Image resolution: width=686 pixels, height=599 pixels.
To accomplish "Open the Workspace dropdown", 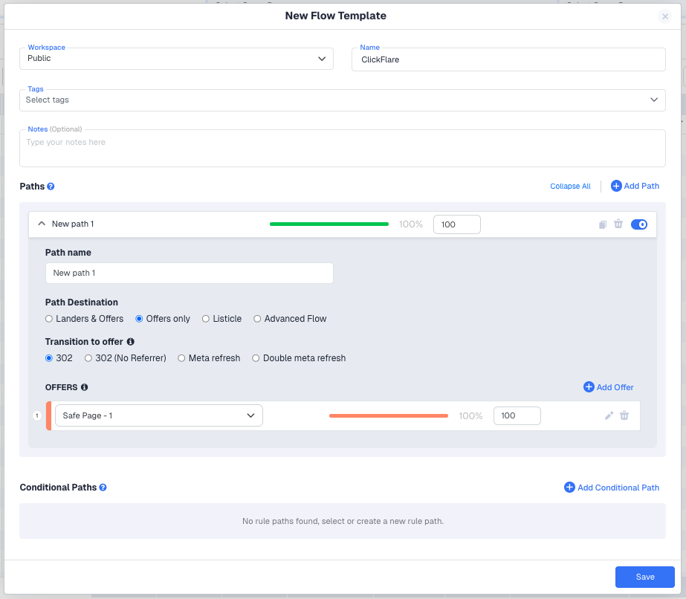I will coord(176,59).
